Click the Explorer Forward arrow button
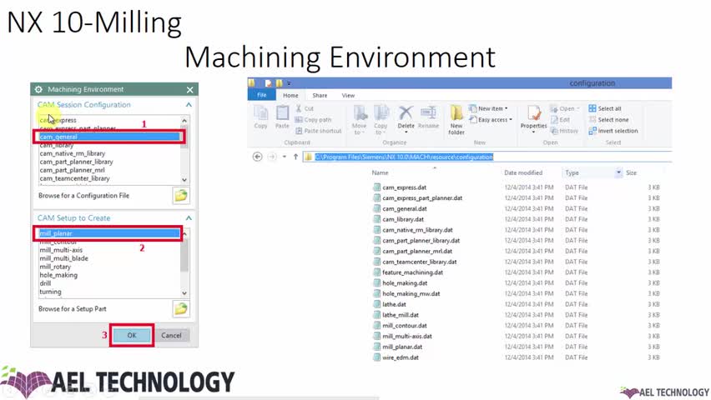This screenshot has height=400, width=711. (x=272, y=157)
